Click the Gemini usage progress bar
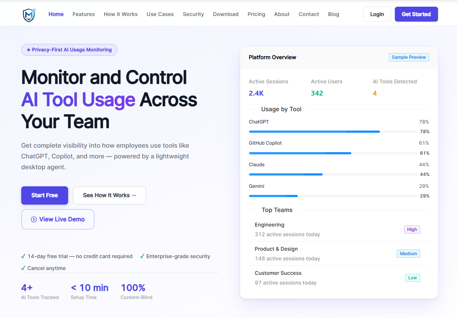 tap(333, 196)
